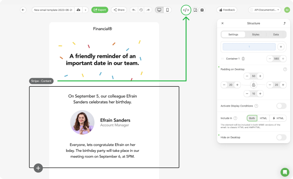Increase top padding value of 50
Image resolution: width=293 pixels, height=179 pixels.
coord(260,76)
